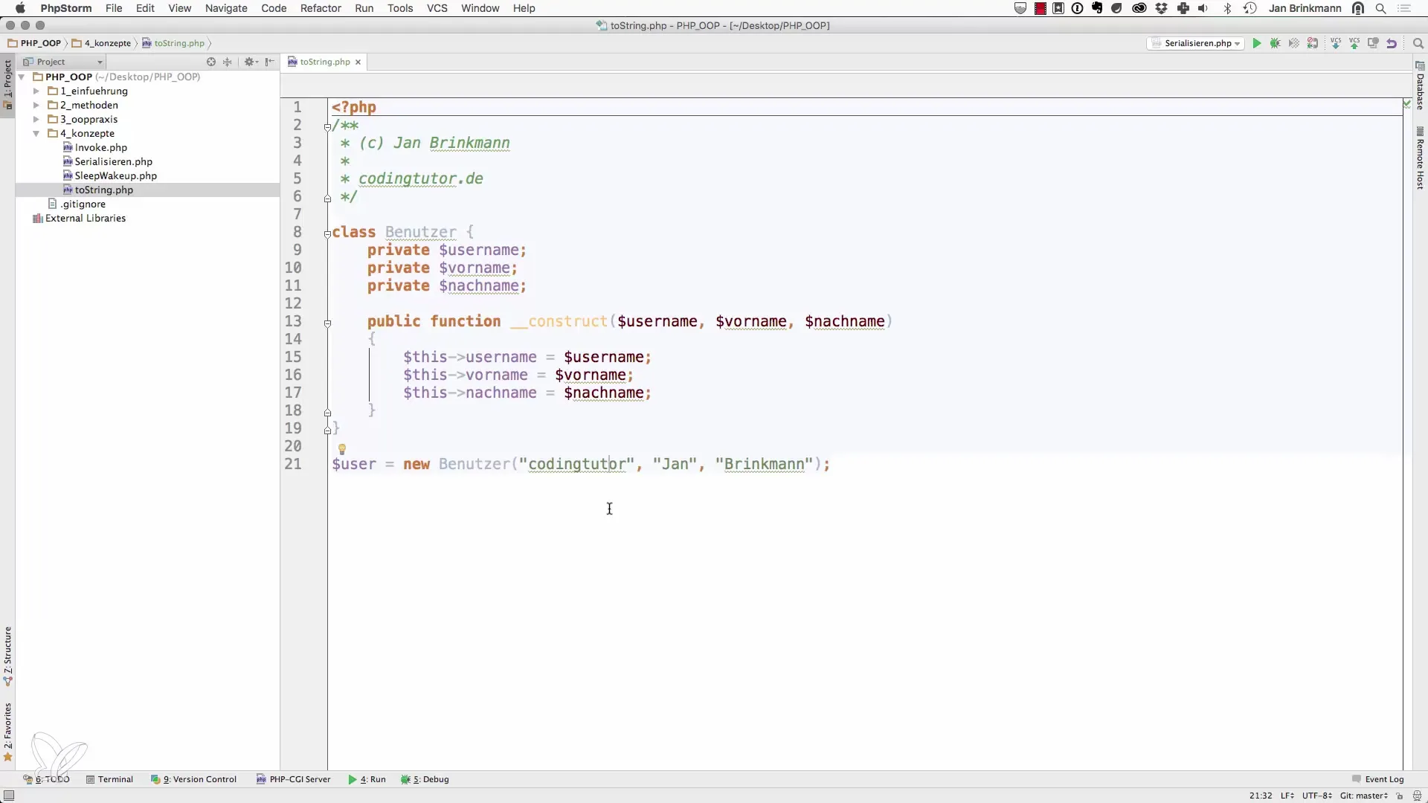1428x803 pixels.
Task: Open the Refactor menu
Action: click(321, 8)
